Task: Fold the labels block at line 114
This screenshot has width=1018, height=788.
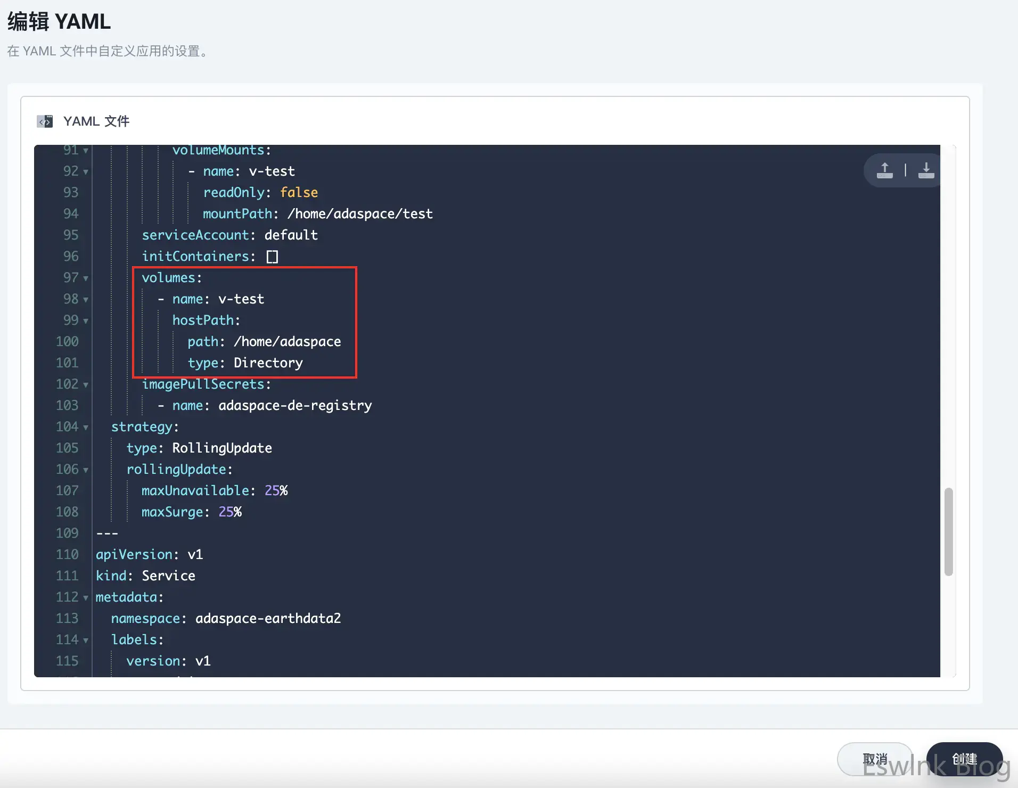Action: click(86, 640)
